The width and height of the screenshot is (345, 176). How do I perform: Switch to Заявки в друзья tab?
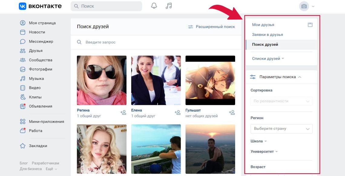(x=267, y=35)
